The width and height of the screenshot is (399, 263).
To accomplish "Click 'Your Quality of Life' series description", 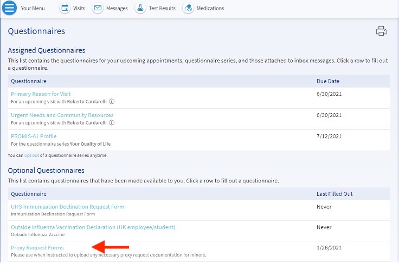I will click(x=90, y=144).
